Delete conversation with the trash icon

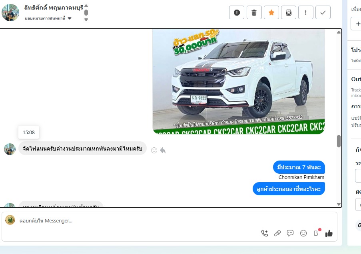click(x=254, y=12)
